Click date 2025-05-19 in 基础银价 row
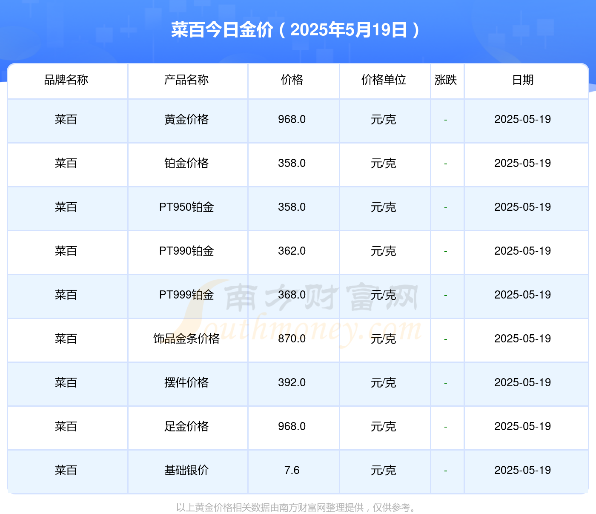The height and width of the screenshot is (514, 596). click(523, 470)
